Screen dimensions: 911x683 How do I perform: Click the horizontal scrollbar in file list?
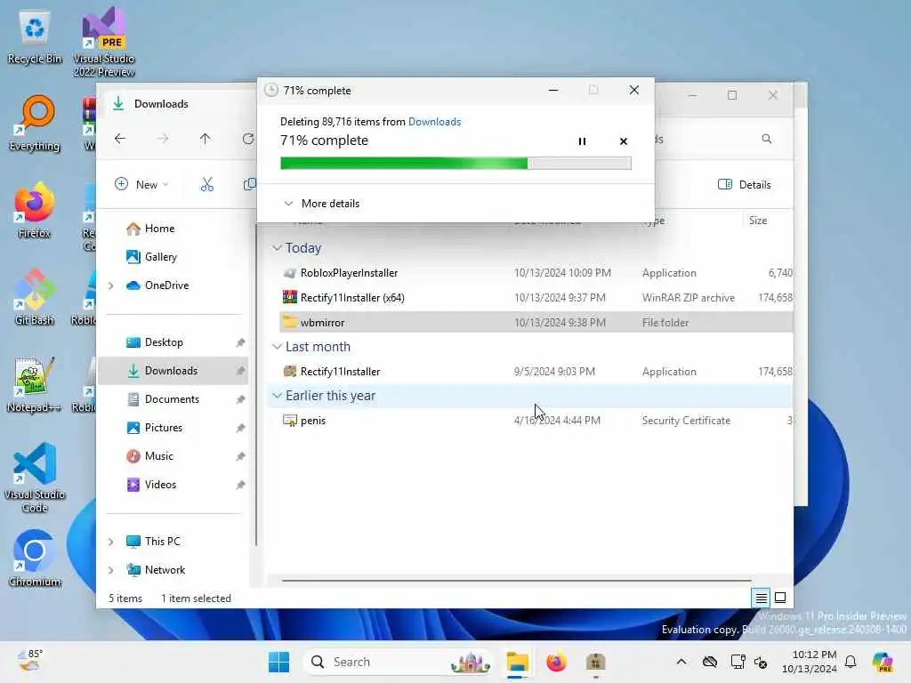click(x=517, y=580)
